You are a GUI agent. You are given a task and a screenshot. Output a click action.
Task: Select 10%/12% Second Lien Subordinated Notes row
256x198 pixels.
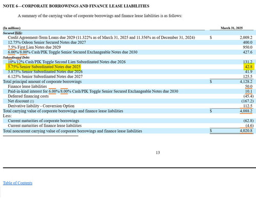[x=67, y=62]
